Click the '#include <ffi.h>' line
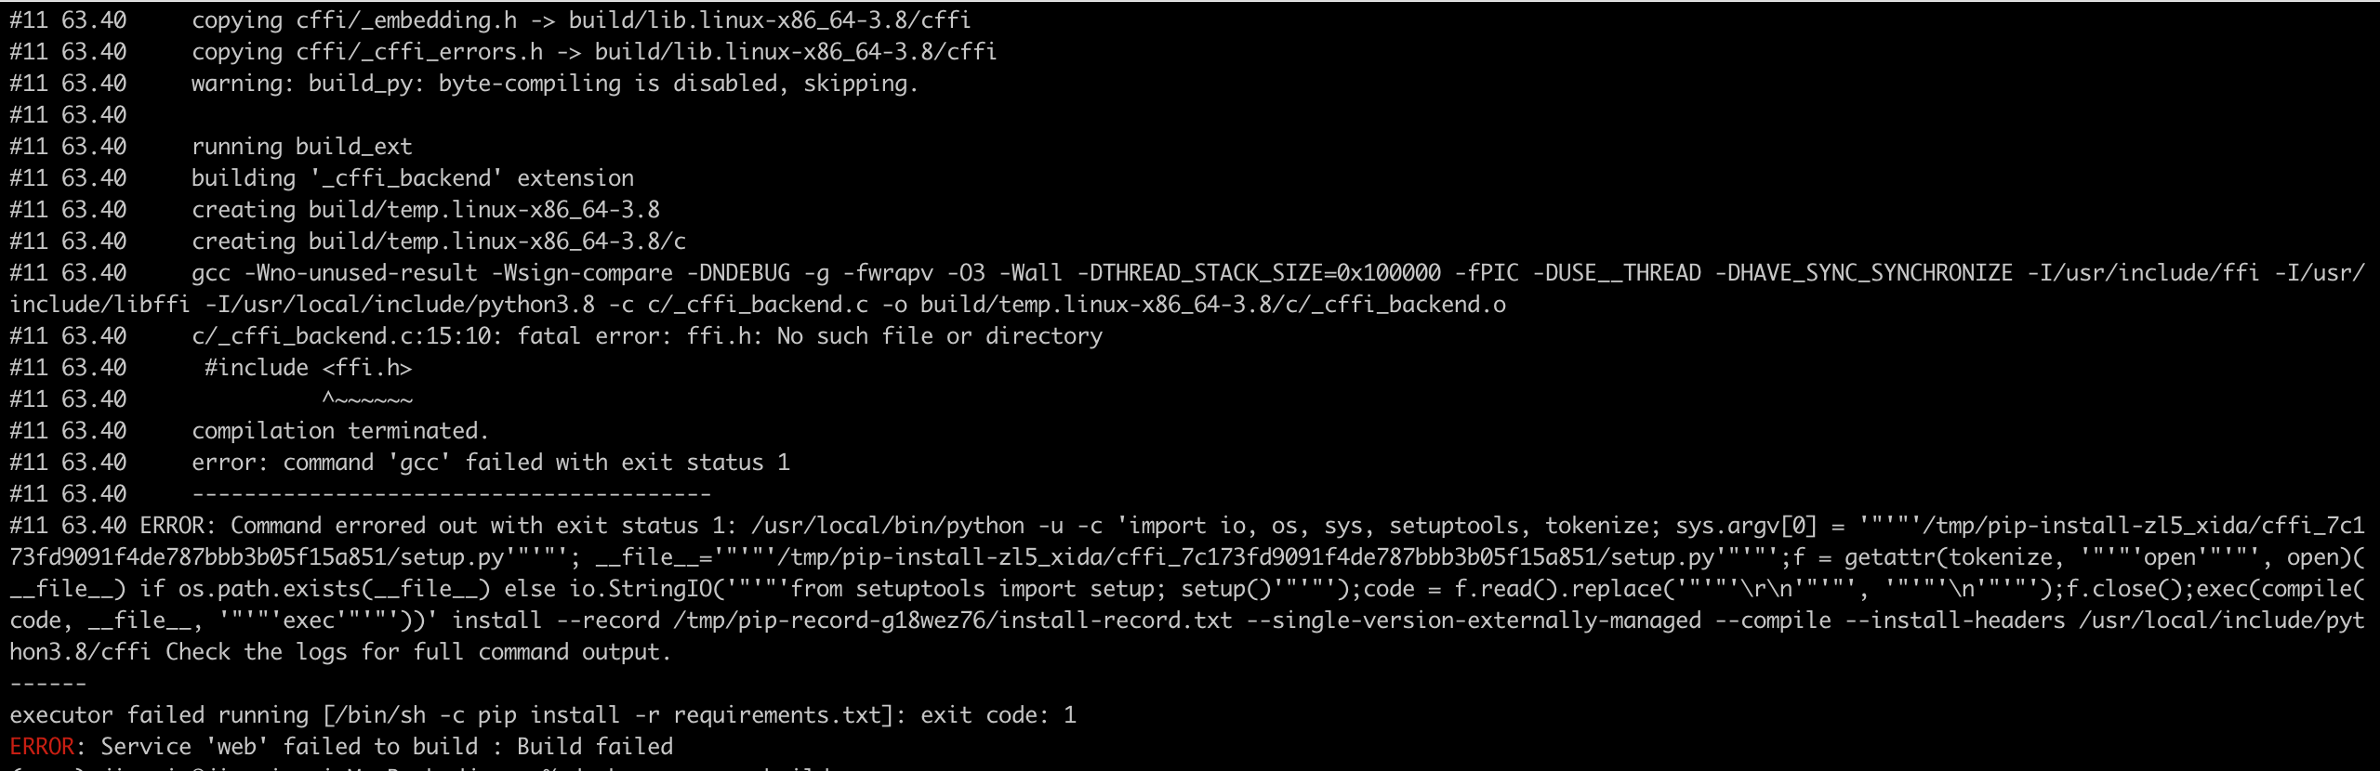Screen dimensions: 2380x771 (308, 368)
